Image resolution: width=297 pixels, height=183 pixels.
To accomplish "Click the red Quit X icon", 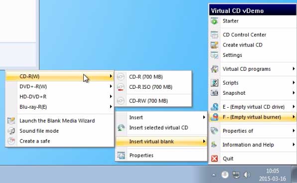I will pyautogui.click(x=214, y=159).
